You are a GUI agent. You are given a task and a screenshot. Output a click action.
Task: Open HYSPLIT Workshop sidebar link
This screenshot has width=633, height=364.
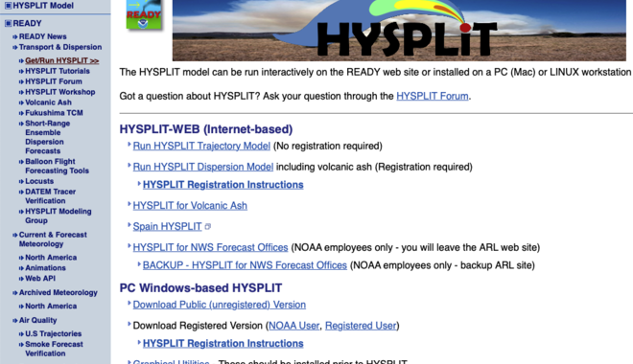(x=60, y=92)
